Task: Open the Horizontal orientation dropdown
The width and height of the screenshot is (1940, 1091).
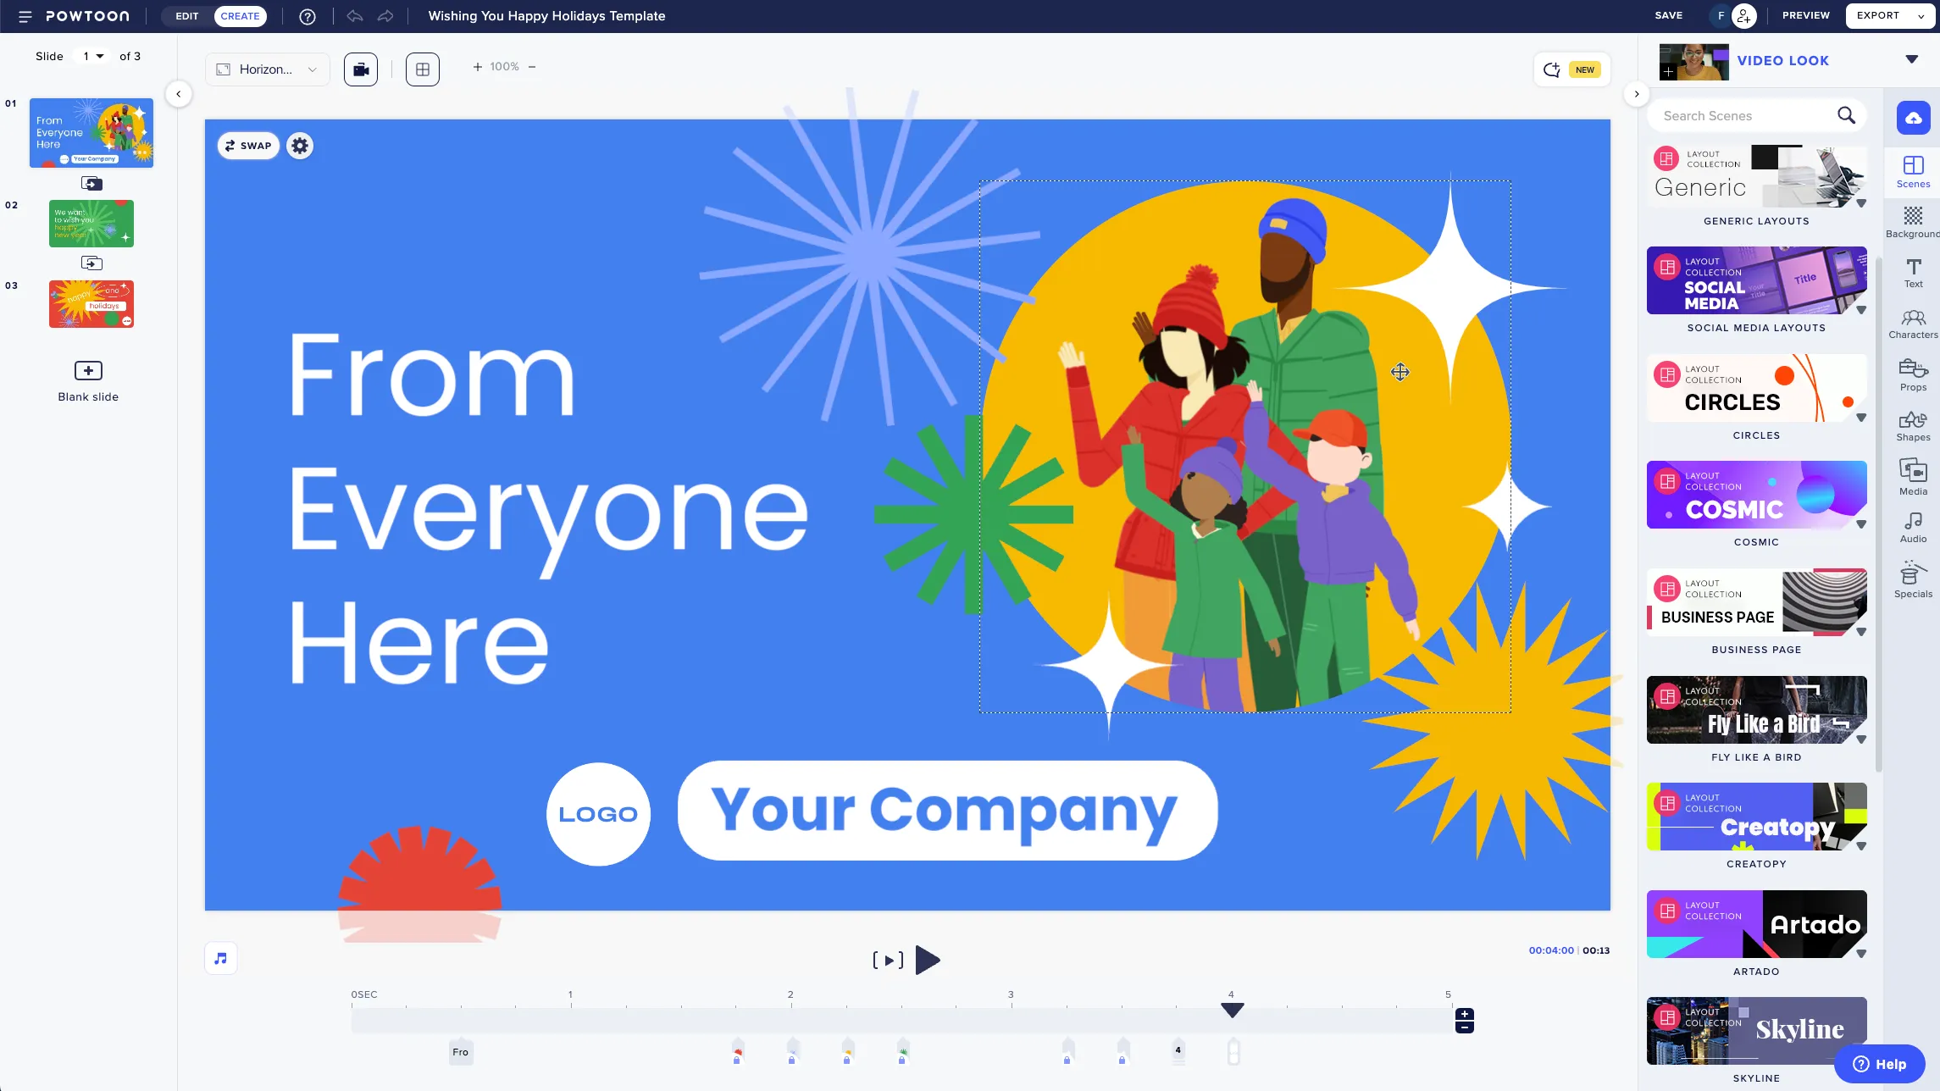Action: pyautogui.click(x=266, y=69)
